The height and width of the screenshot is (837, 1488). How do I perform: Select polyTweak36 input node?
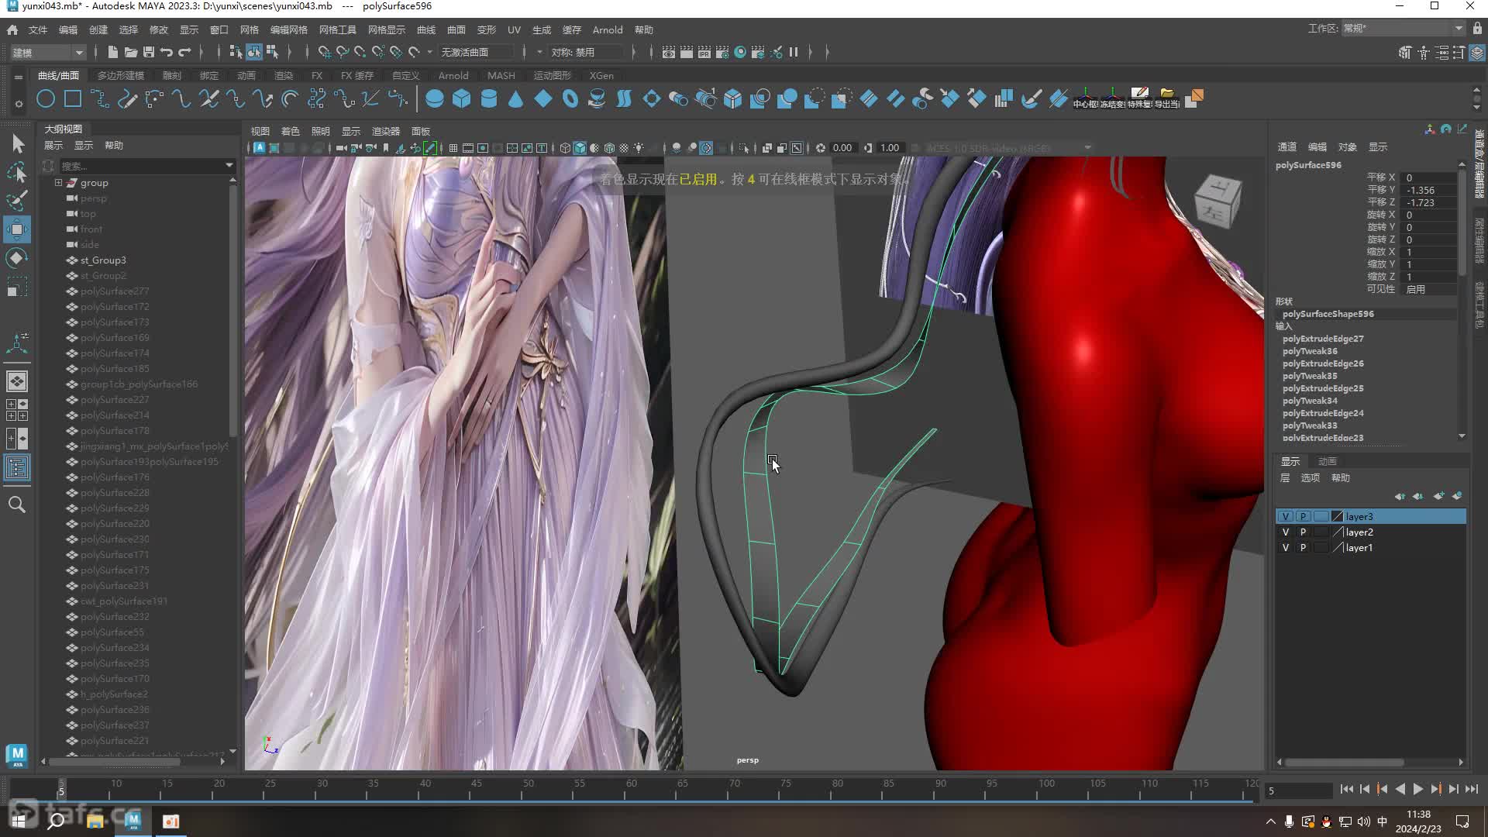click(x=1310, y=351)
